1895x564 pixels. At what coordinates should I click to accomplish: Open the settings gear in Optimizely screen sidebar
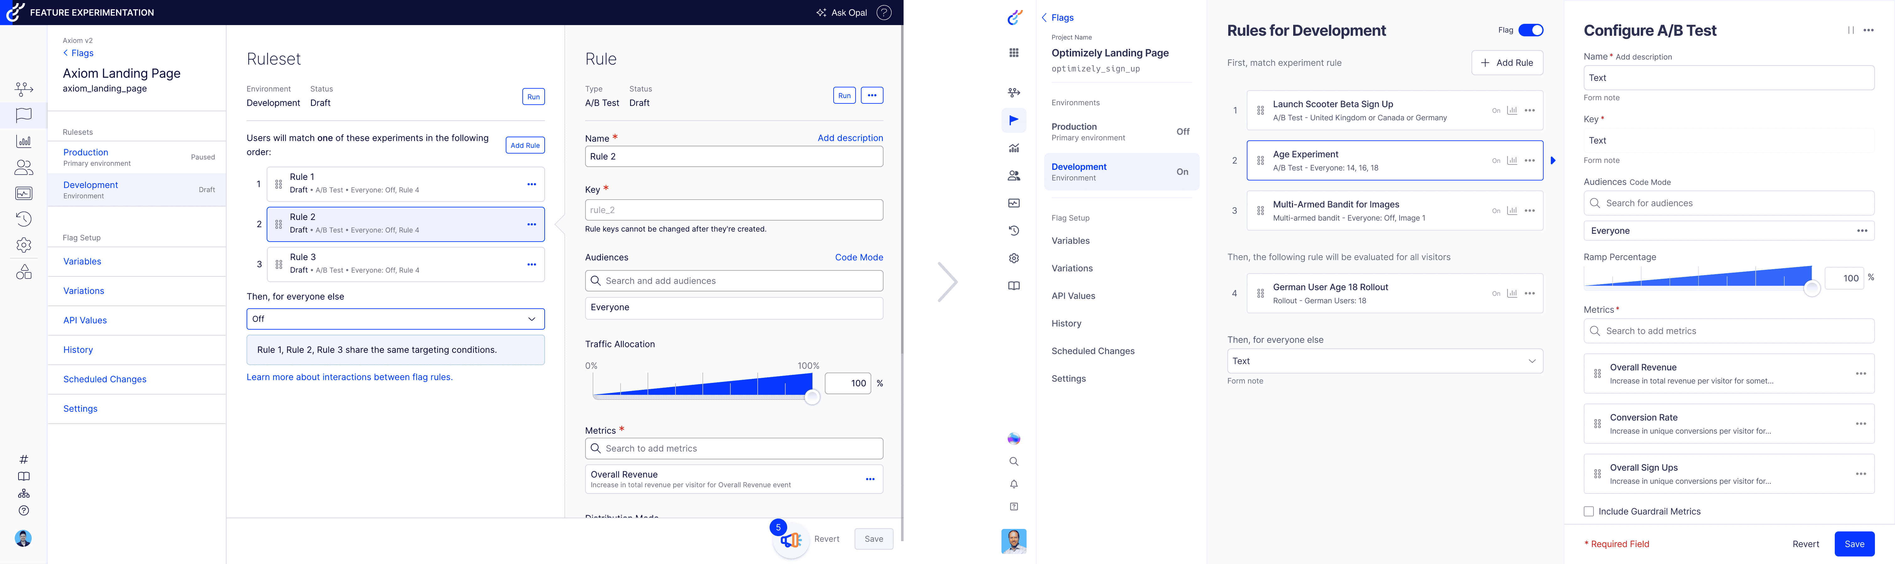point(1014,258)
